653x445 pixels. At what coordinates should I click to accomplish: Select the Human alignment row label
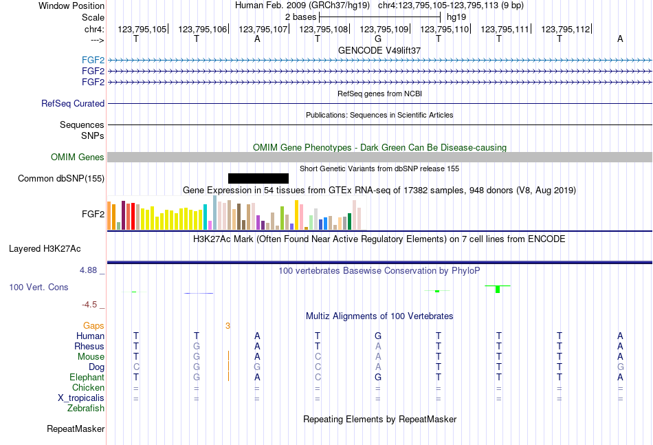pos(90,336)
